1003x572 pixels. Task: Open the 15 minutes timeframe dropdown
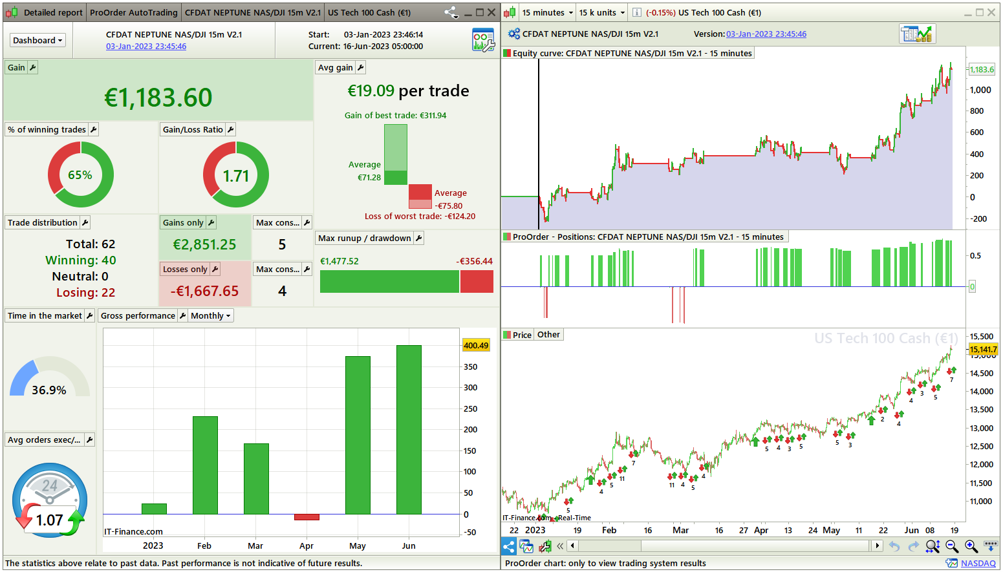pos(547,12)
